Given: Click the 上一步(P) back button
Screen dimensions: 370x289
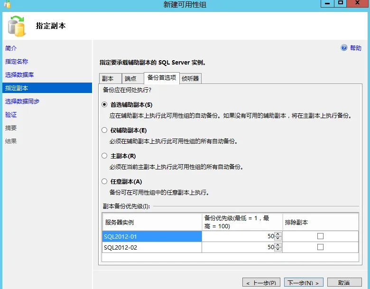Looking at the screenshot, I should 261,283.
